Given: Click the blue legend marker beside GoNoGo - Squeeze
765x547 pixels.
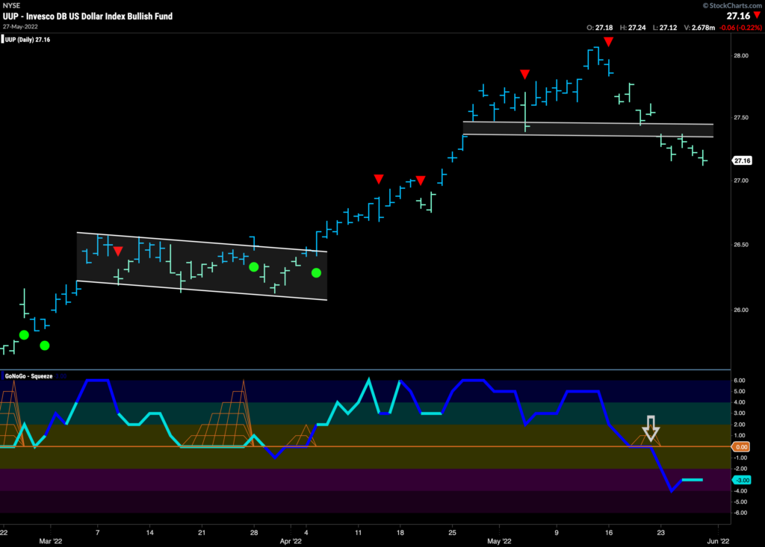Looking at the screenshot, I should [x=2, y=376].
